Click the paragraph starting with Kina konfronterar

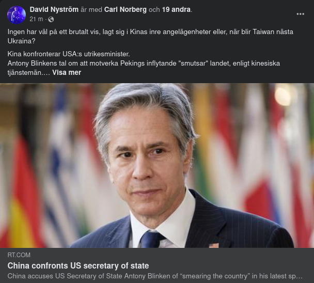[144, 64]
